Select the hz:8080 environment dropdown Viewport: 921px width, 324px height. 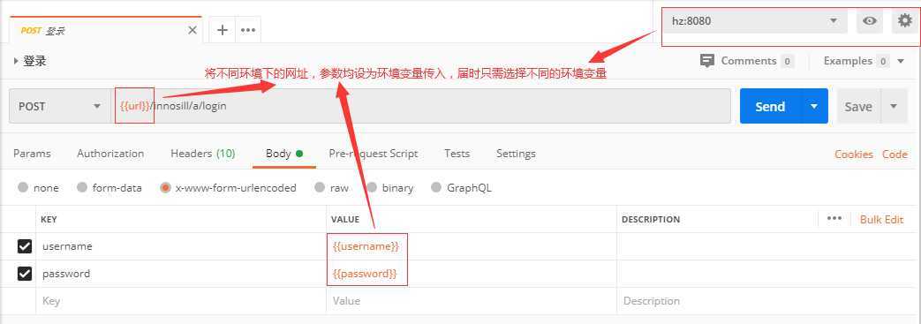[x=755, y=21]
